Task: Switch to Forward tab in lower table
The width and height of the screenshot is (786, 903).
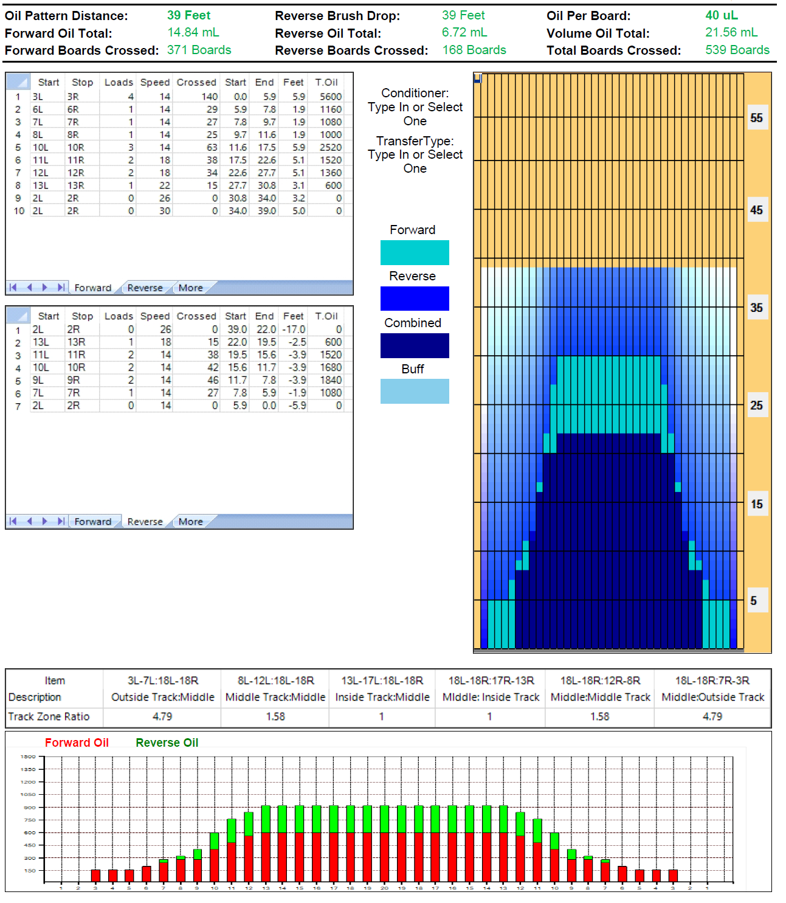Action: [x=92, y=522]
